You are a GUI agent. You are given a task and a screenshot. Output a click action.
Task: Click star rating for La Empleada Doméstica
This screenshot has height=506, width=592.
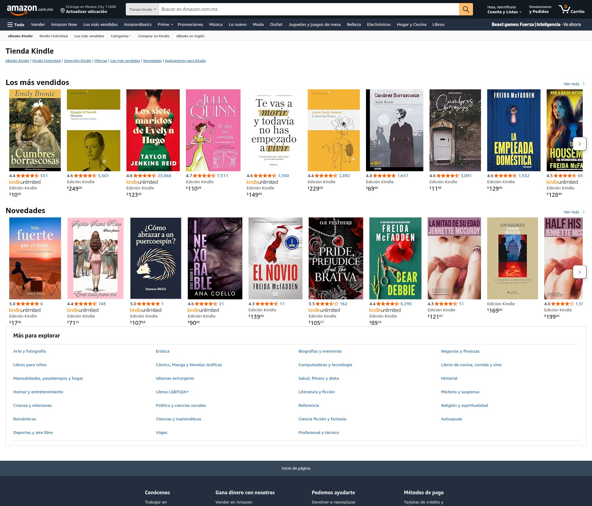506,176
